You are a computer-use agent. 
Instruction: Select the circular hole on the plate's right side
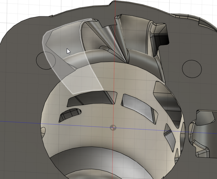tap(193, 68)
